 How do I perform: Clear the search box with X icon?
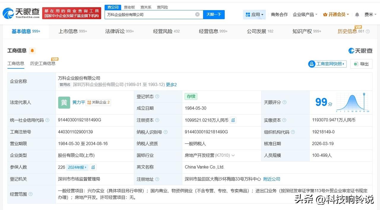197,15
